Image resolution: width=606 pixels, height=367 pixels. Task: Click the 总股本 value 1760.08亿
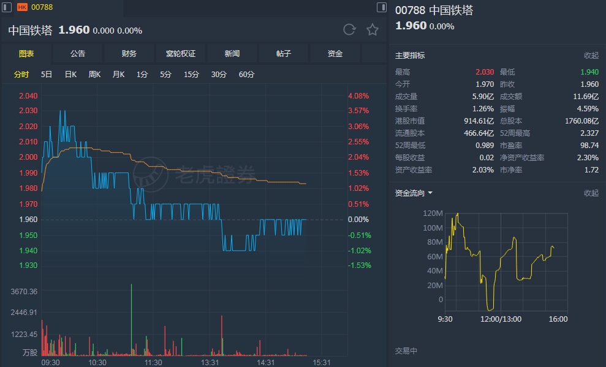581,120
